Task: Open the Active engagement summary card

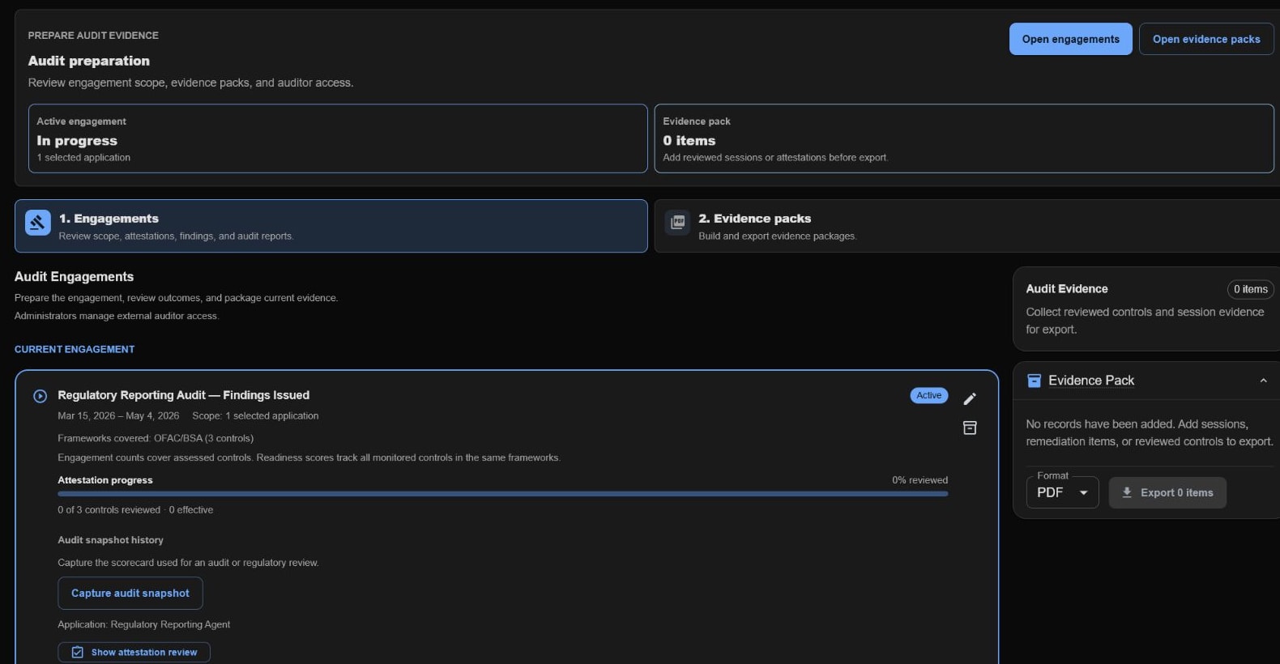Action: click(338, 138)
